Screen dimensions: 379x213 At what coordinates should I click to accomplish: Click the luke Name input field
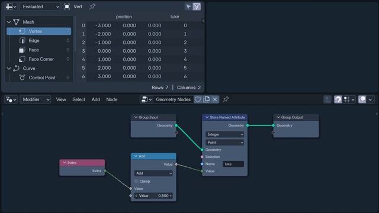pos(233,164)
